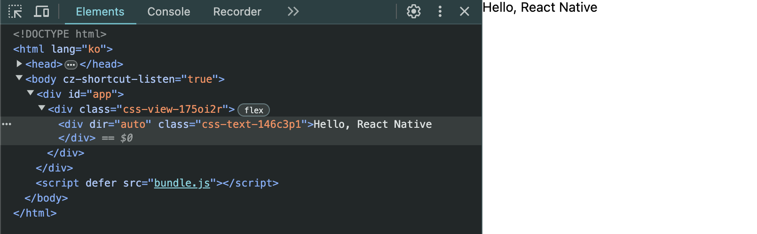Switch to the Recorder tab

[237, 12]
